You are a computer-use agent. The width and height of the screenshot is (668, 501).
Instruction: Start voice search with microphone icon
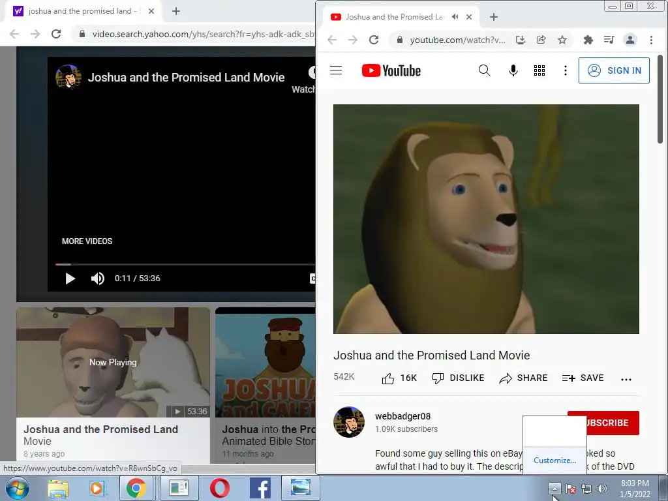513,70
